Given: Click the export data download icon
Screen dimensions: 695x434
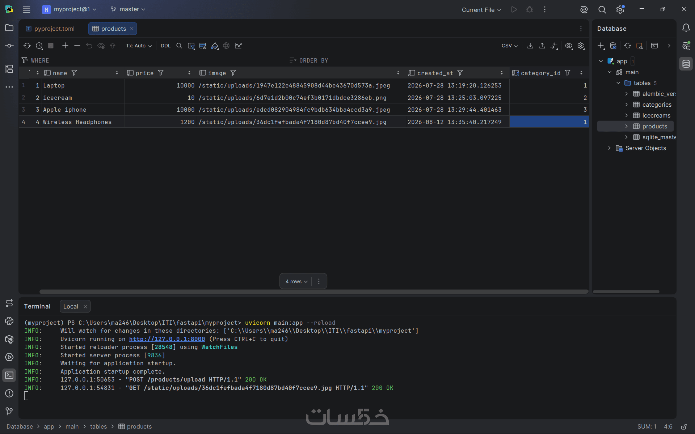Looking at the screenshot, I should click(530, 46).
